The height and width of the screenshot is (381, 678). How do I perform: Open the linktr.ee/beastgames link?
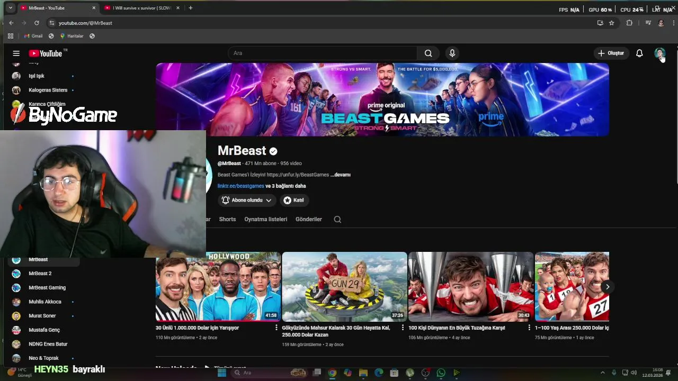coord(240,186)
